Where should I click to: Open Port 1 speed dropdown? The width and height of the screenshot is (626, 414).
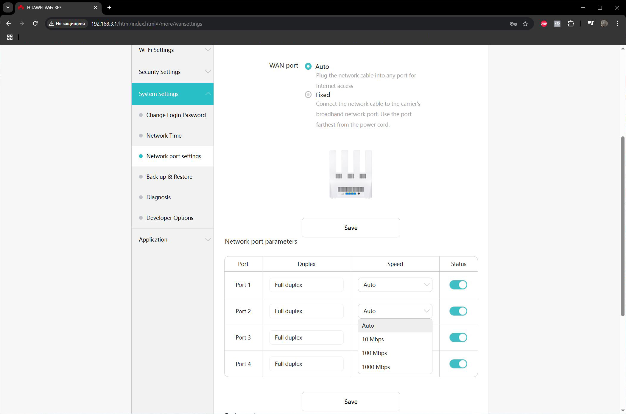[395, 285]
